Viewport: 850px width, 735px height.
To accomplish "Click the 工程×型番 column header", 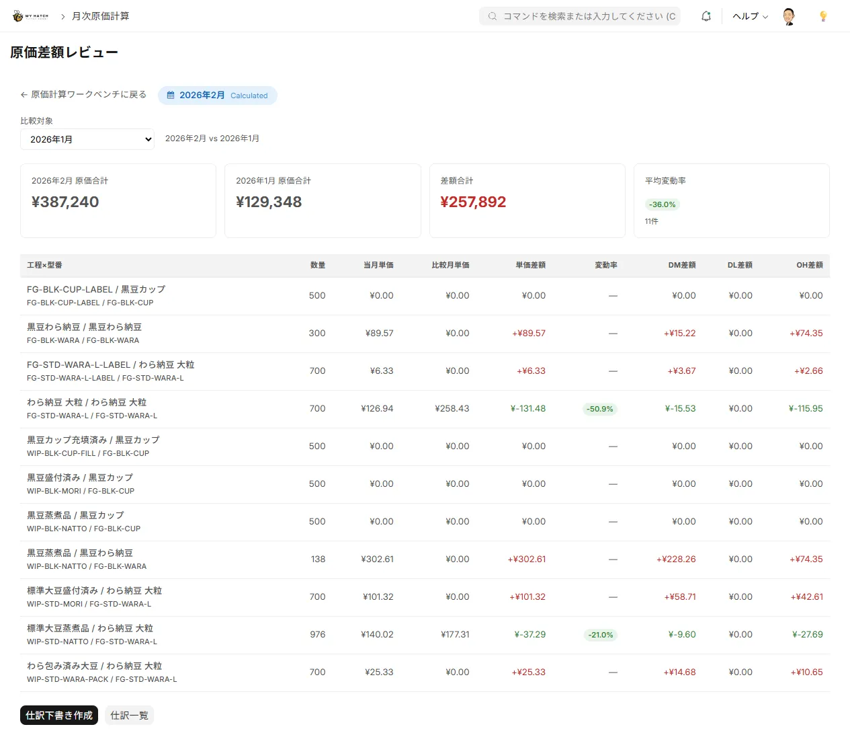I will tap(44, 265).
